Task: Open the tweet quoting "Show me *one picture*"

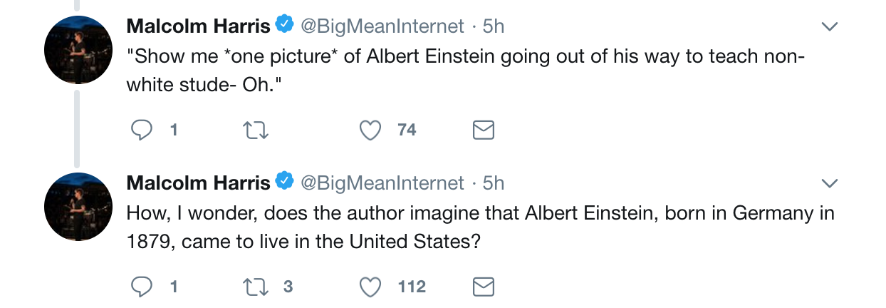Action: pos(464,70)
